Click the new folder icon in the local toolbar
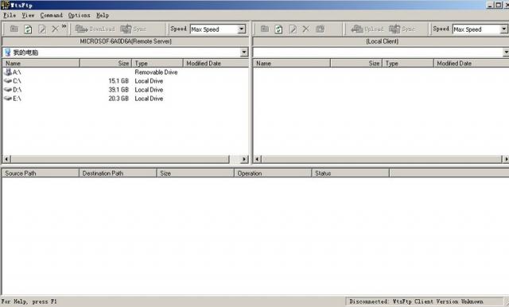 tap(265, 29)
